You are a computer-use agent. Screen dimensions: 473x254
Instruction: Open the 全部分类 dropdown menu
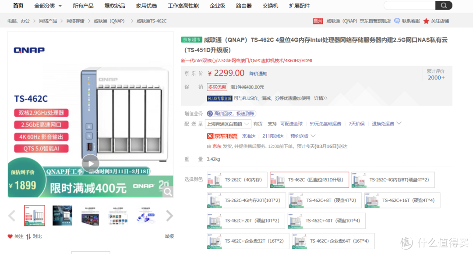pyautogui.click(x=48, y=6)
